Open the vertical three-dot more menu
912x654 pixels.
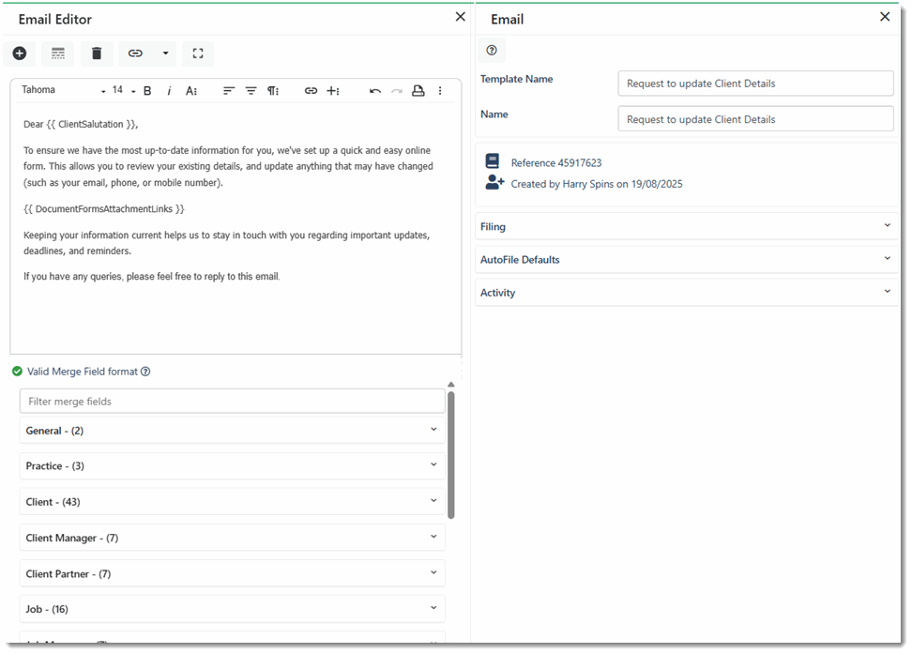pos(440,91)
